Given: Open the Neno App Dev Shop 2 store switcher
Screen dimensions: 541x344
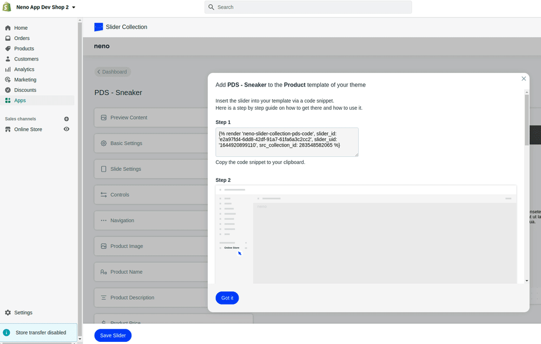Looking at the screenshot, I should (45, 7).
